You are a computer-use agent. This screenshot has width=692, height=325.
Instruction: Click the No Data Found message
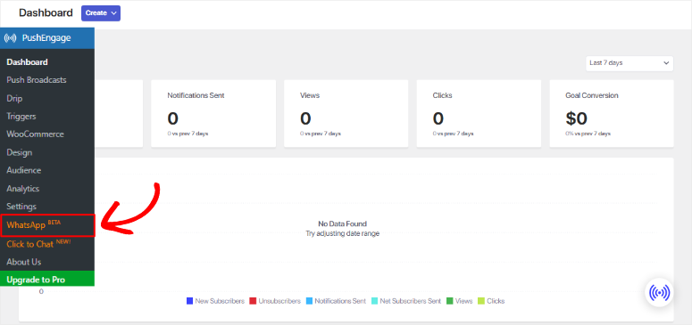click(343, 223)
